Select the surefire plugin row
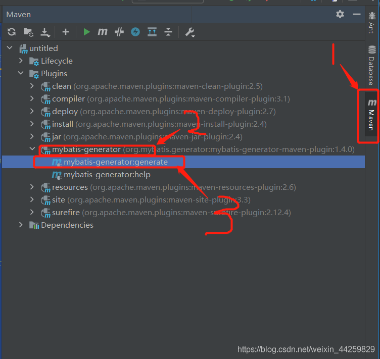Viewport: 380px width, 359px height. [x=183, y=212]
